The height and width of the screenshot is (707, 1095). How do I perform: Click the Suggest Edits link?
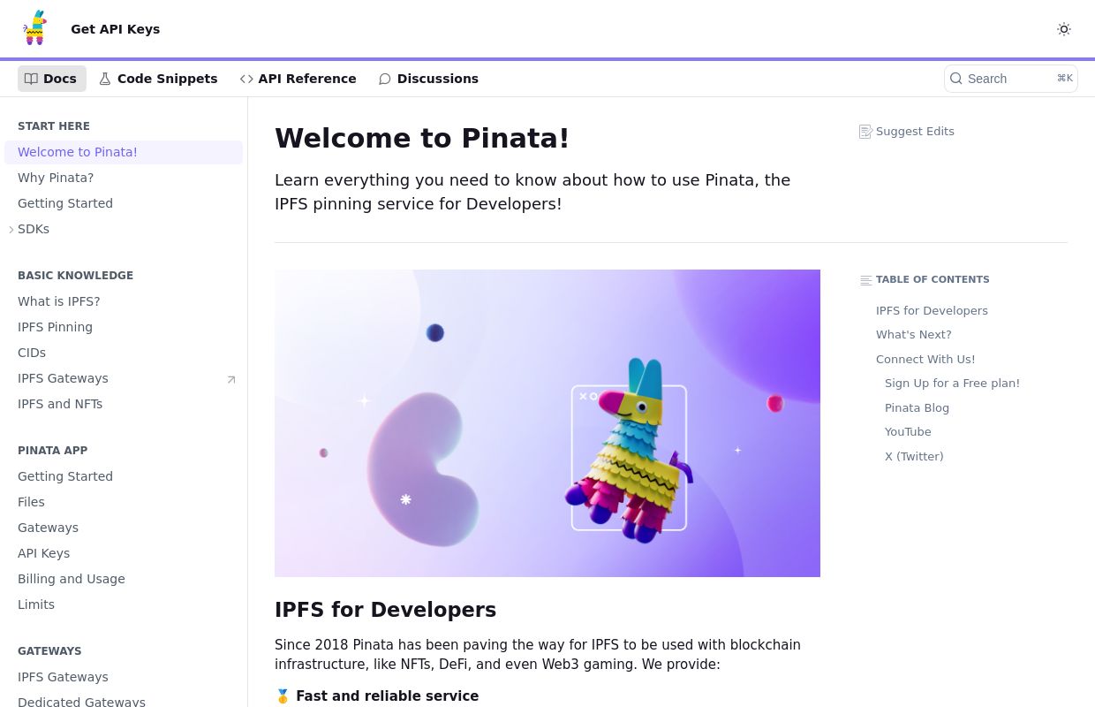pyautogui.click(x=907, y=132)
